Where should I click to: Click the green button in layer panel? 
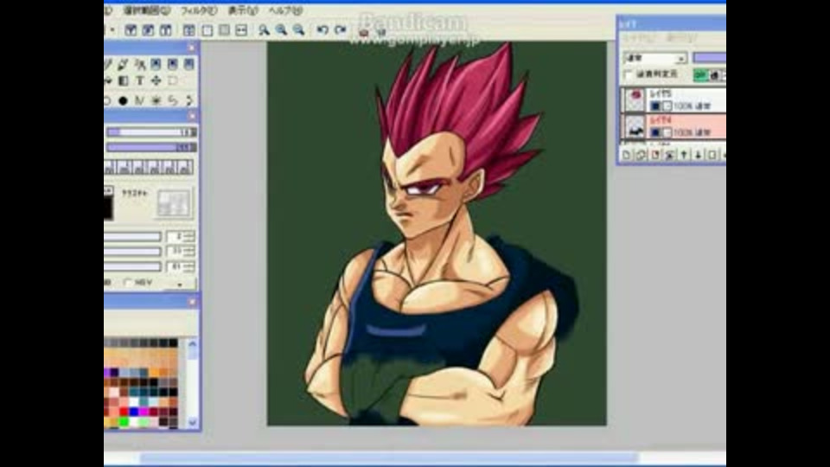click(701, 75)
